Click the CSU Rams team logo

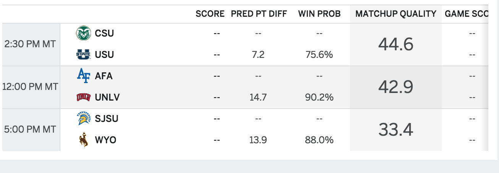point(83,33)
